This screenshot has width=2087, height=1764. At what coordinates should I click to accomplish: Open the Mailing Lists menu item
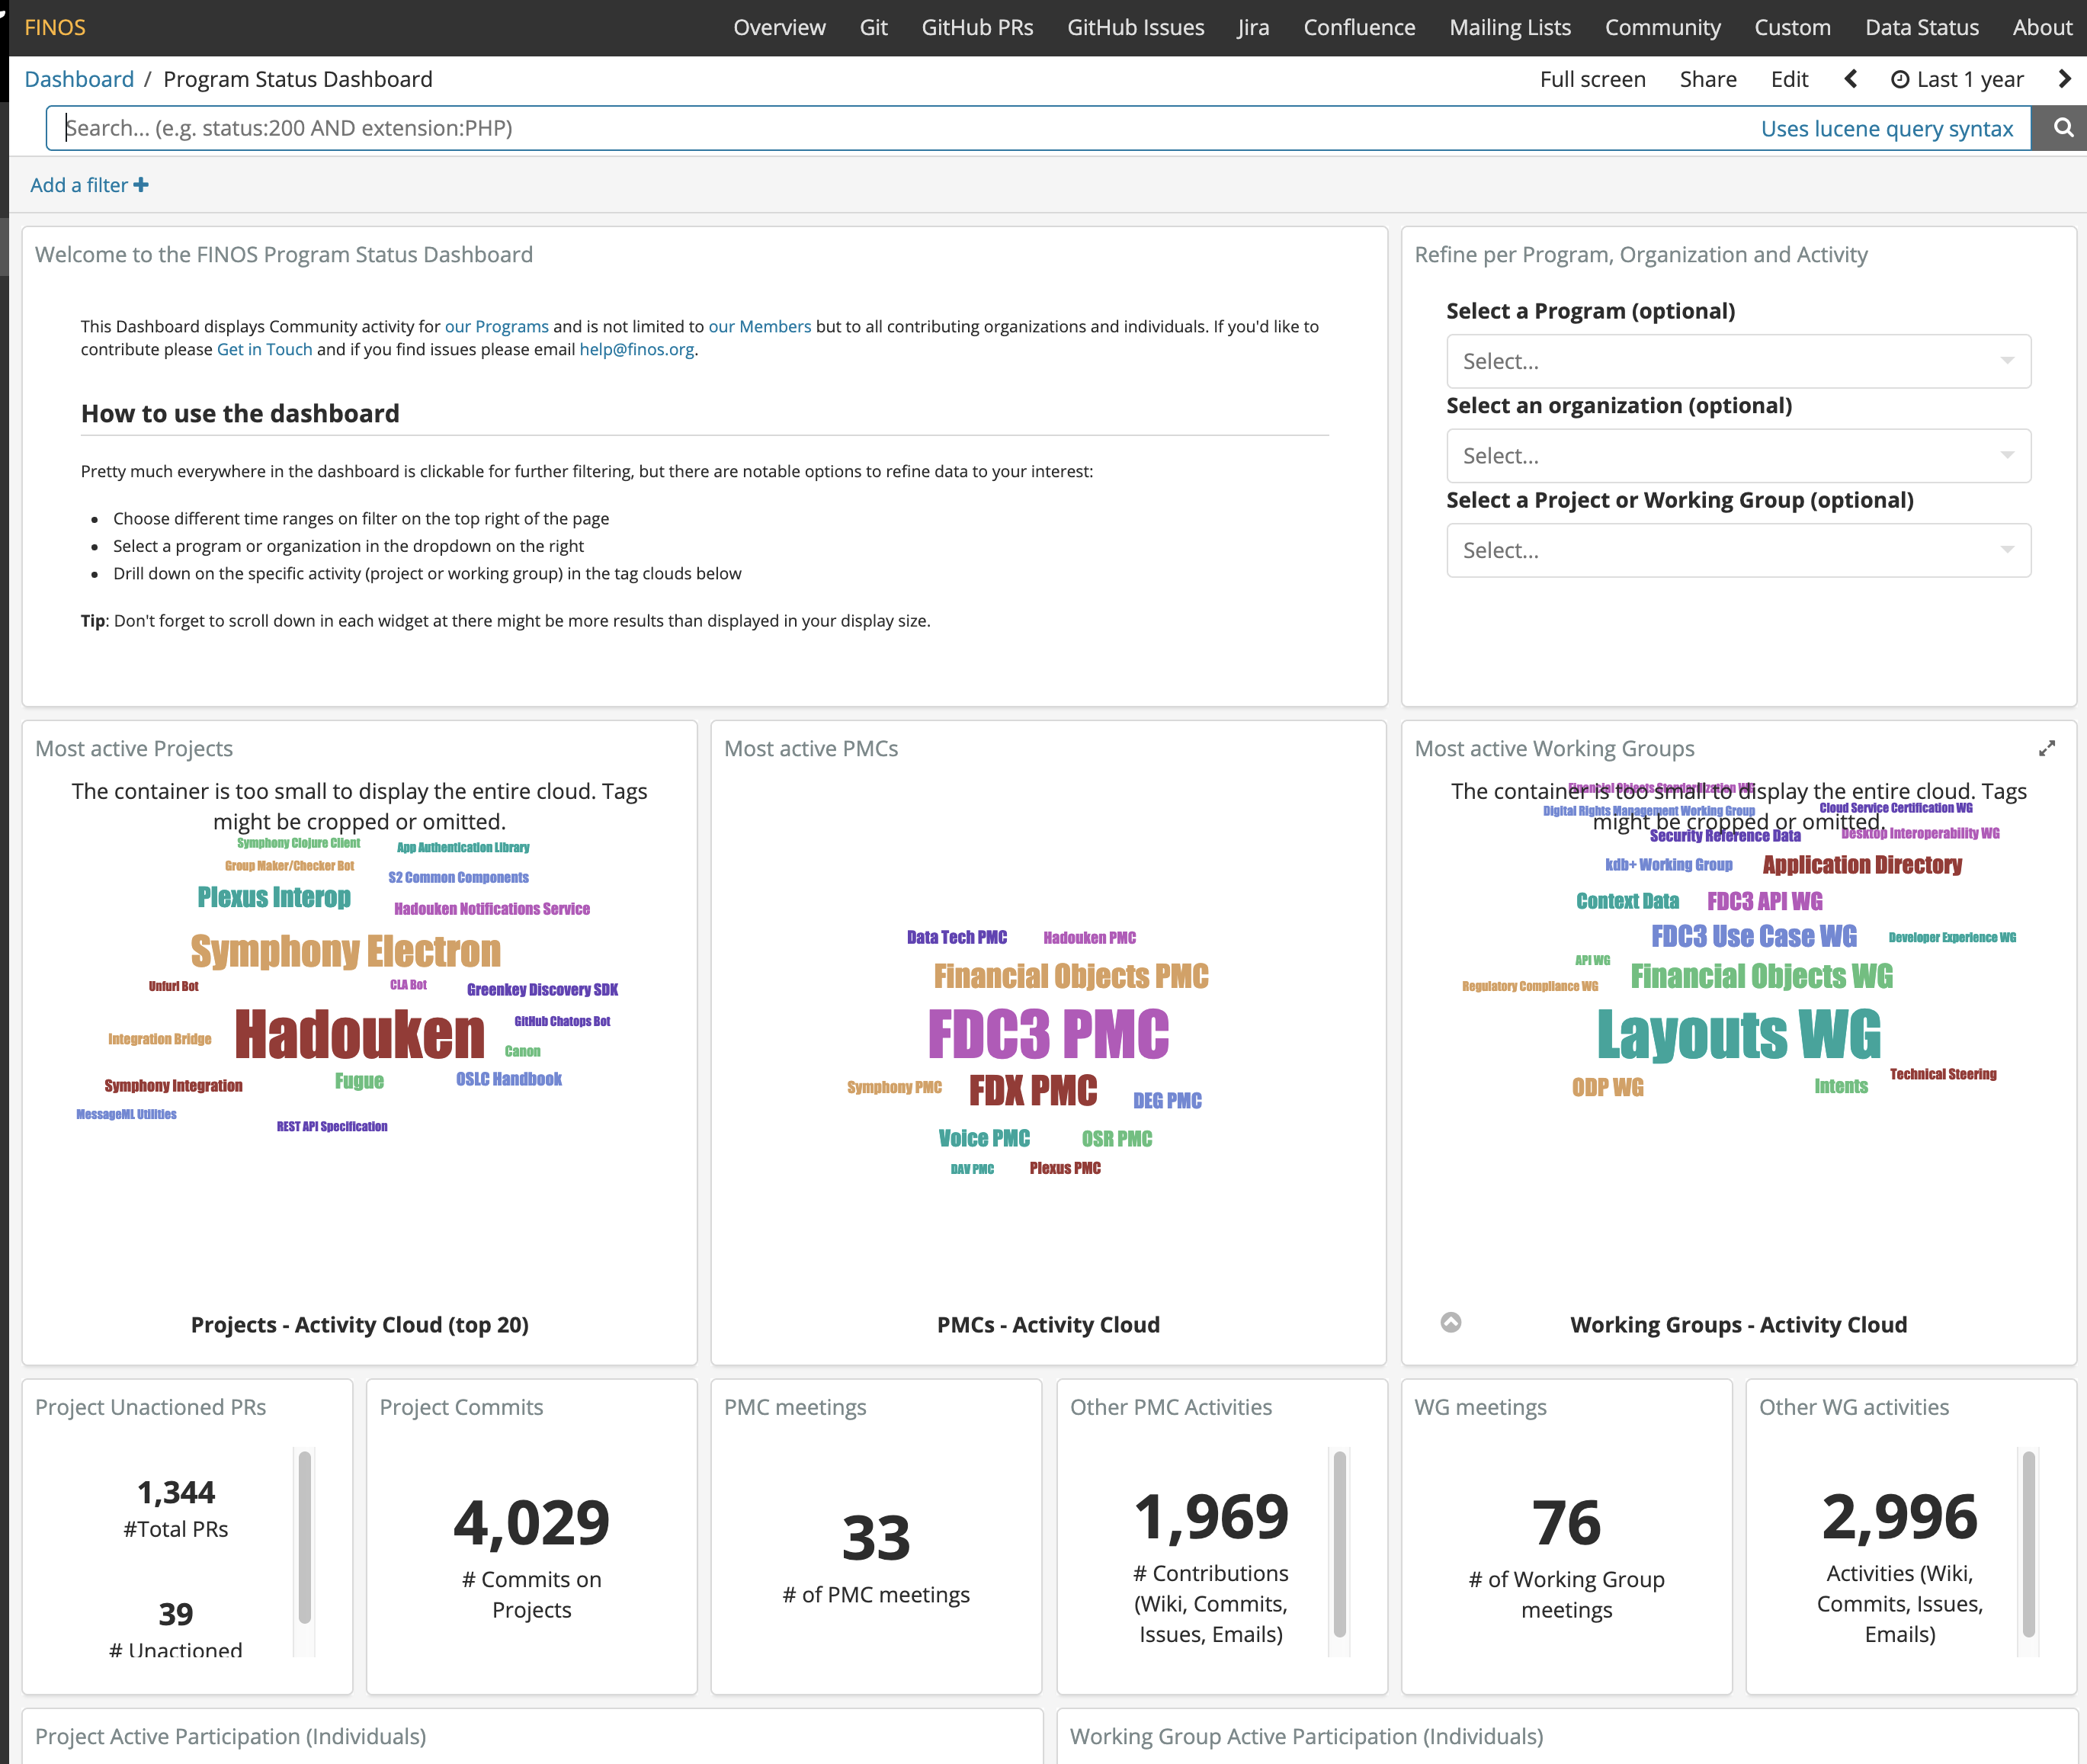(x=1509, y=27)
